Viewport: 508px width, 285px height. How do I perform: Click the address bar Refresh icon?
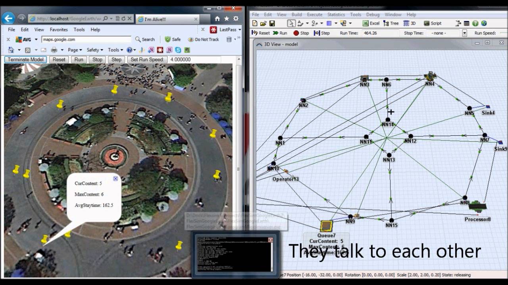click(123, 19)
